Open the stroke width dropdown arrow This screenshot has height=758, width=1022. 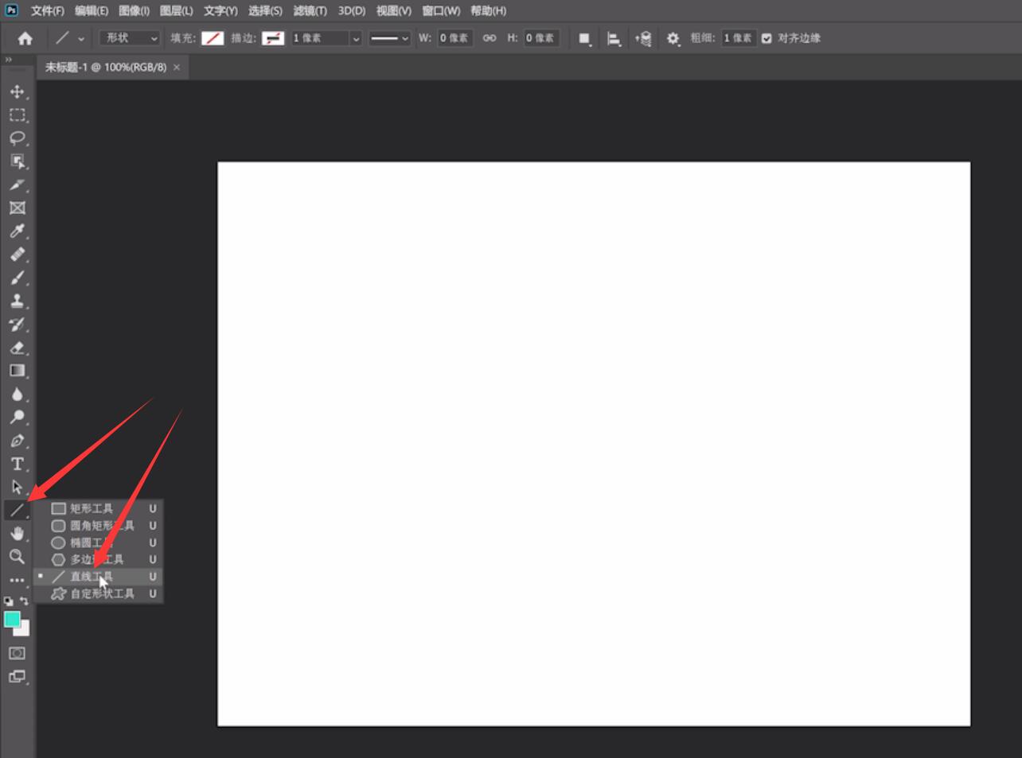(356, 38)
